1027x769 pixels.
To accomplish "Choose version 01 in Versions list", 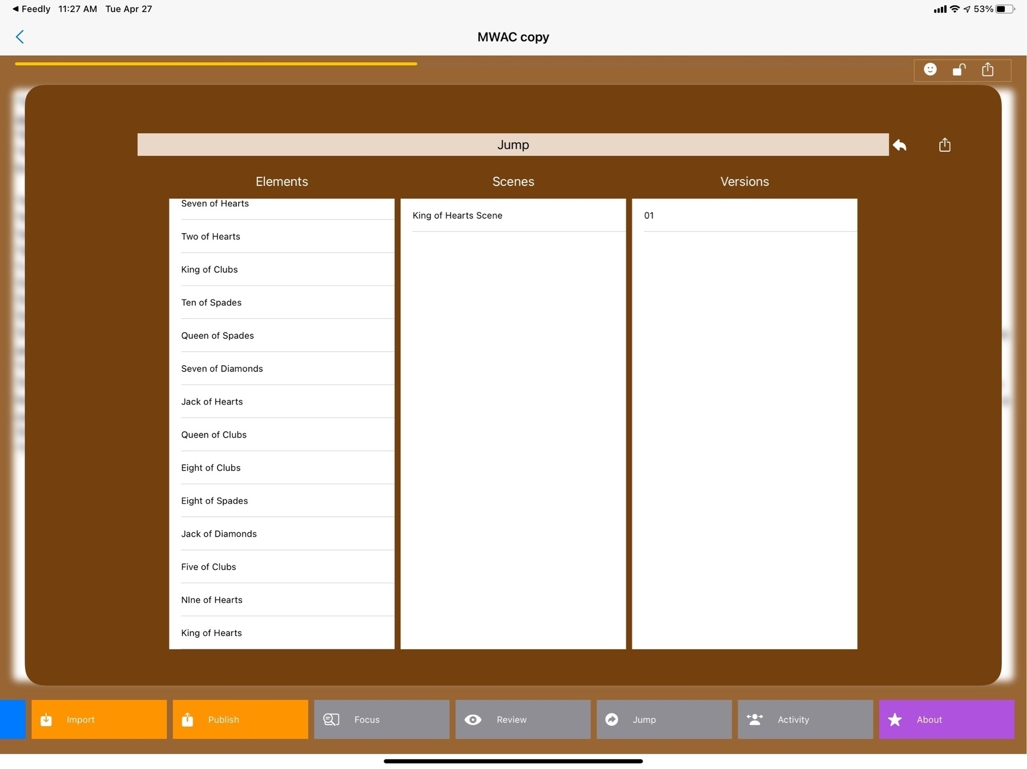I will 649,216.
